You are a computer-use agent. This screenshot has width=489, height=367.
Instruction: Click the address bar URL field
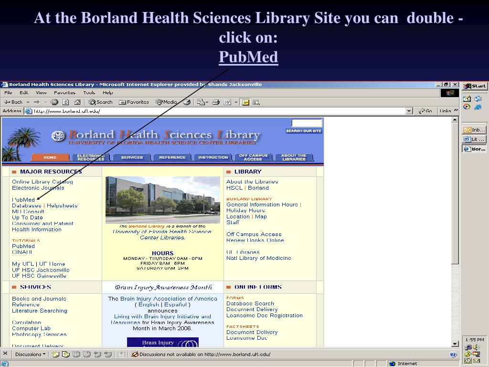[x=218, y=111]
